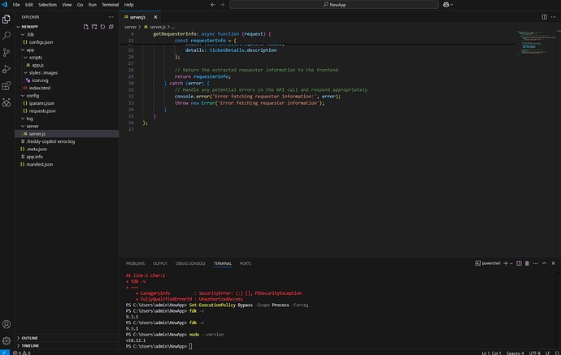Screen dimensions: 561x355
Task: Open requests.json in Explorer
Action: click(x=67, y=110)
